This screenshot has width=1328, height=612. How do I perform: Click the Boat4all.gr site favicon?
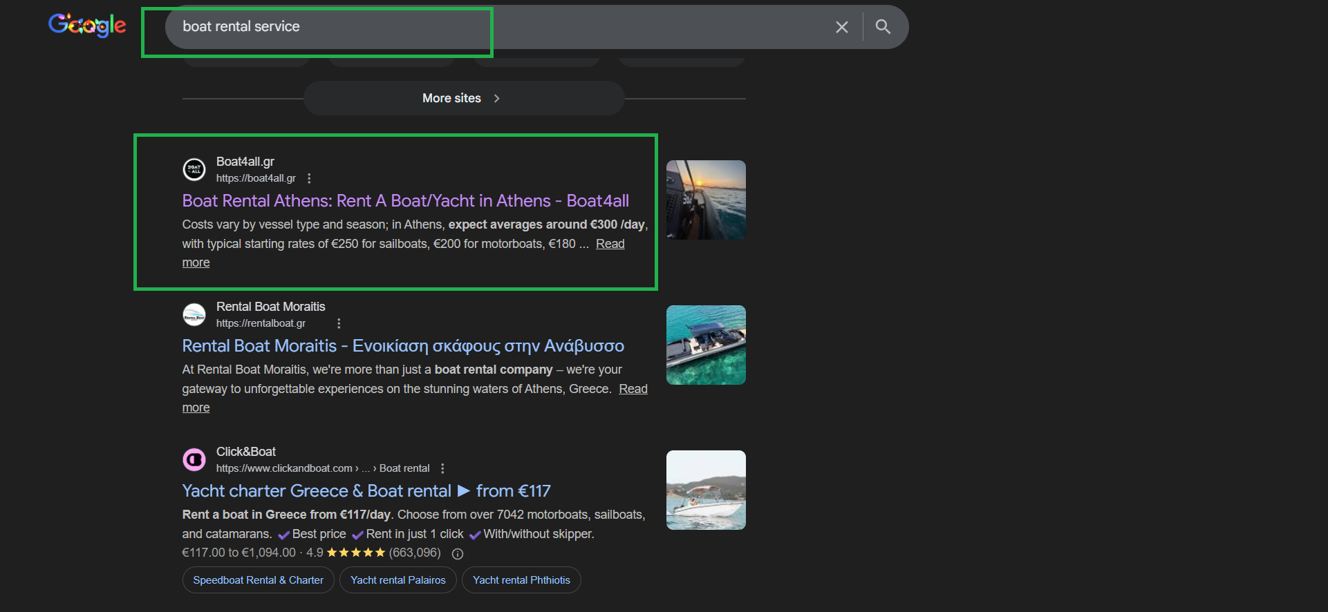194,169
